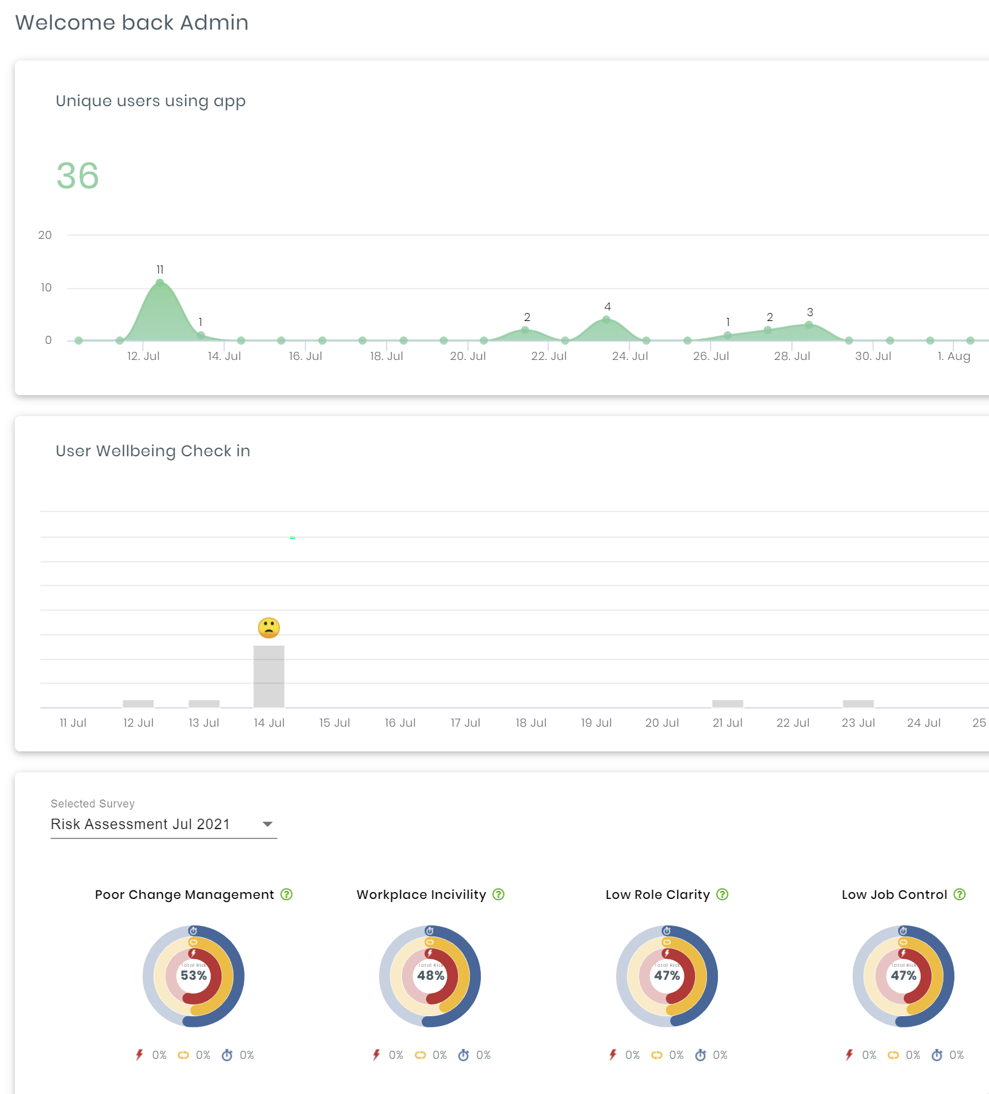
Task: Click the 47% Low Role Clarity donut chart
Action: point(667,976)
